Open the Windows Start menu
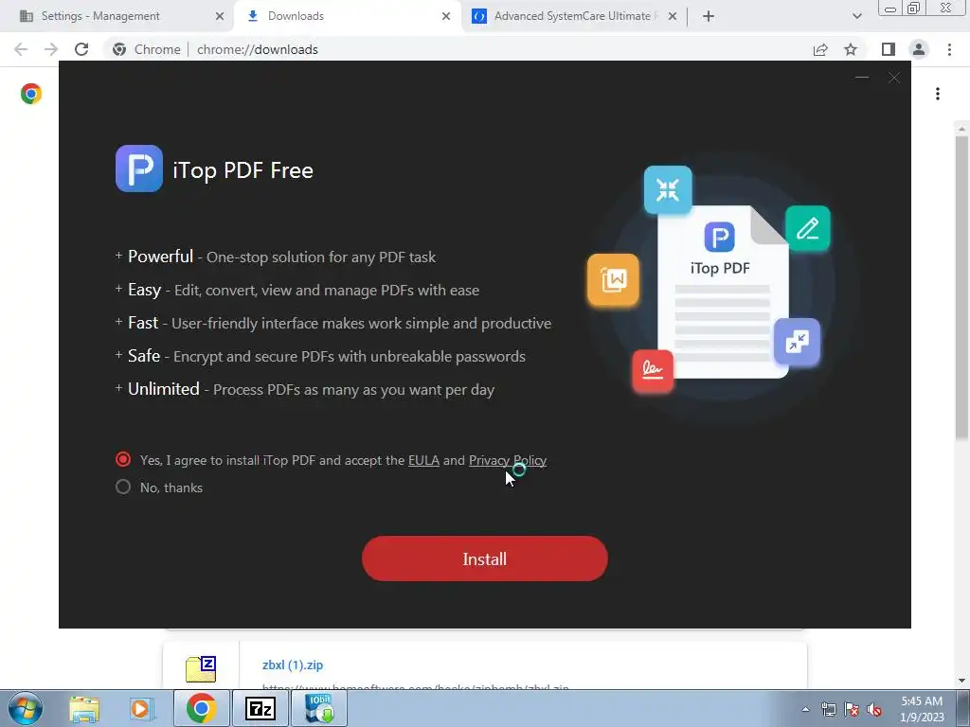 [26, 708]
